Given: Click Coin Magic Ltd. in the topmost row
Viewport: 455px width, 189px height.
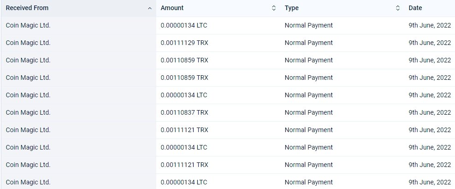Looking at the screenshot, I should point(28,25).
